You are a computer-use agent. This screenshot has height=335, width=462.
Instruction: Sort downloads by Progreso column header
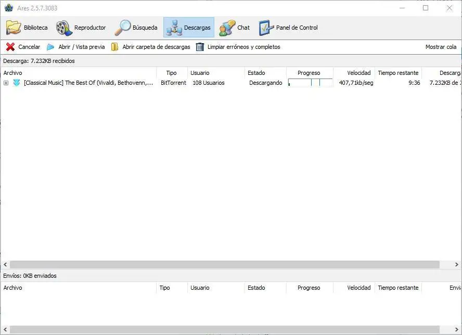pyautogui.click(x=310, y=73)
